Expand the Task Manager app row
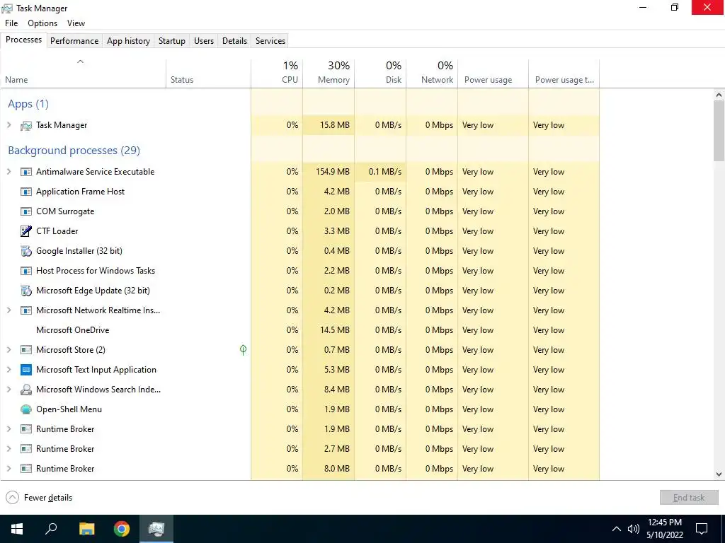 click(x=8, y=125)
